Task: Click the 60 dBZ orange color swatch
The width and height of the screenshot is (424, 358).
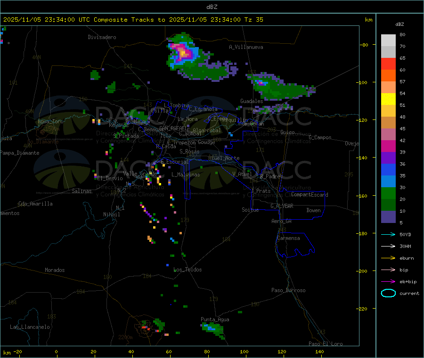Action: coord(388,76)
